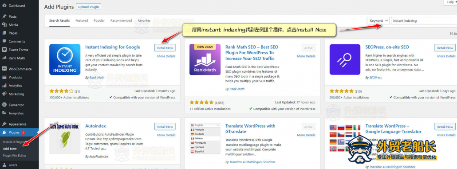Click the Users icon in sidebar

(4, 165)
